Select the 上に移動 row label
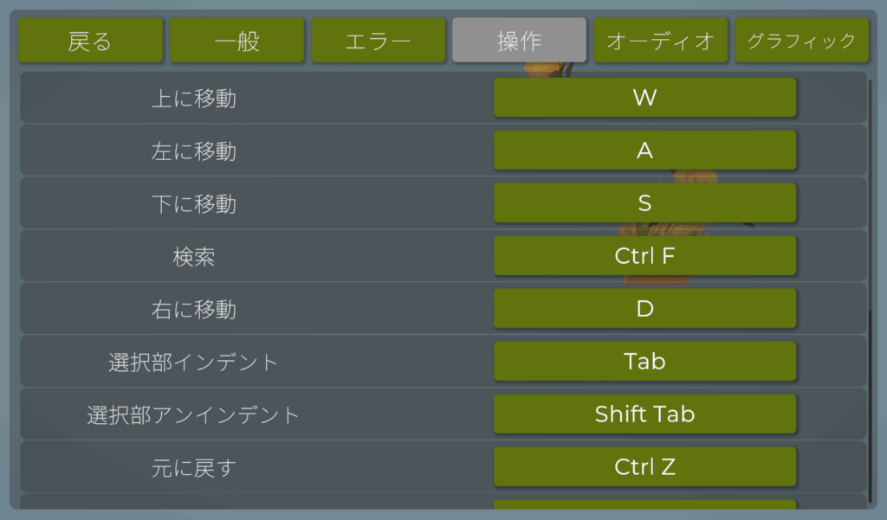This screenshot has width=887, height=520. (193, 99)
